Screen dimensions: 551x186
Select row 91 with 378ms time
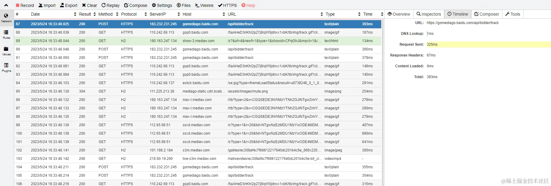198,58
